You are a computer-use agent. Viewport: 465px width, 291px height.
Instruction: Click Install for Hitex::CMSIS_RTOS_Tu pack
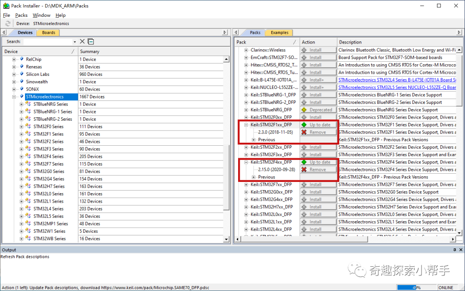click(x=319, y=72)
